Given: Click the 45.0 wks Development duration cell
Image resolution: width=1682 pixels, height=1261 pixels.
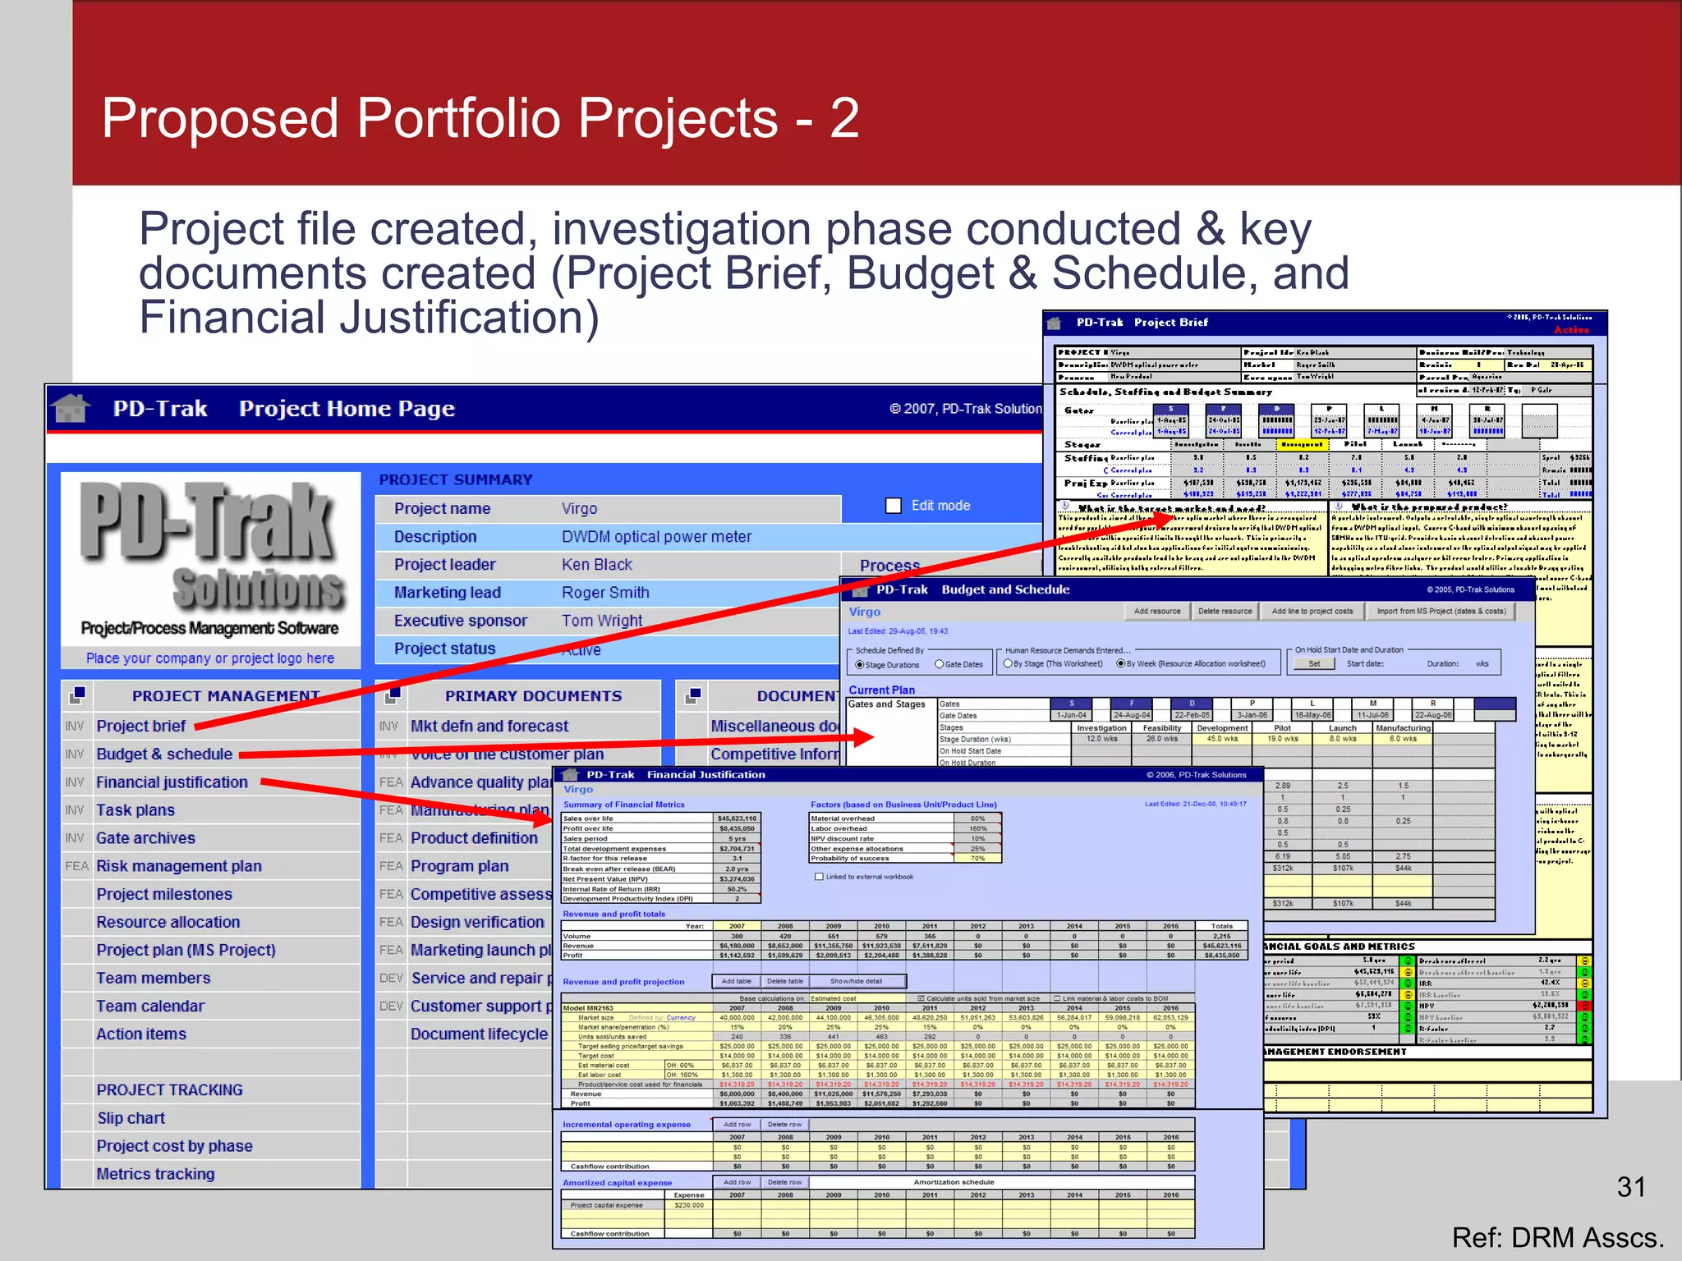Looking at the screenshot, I should 1222,739.
